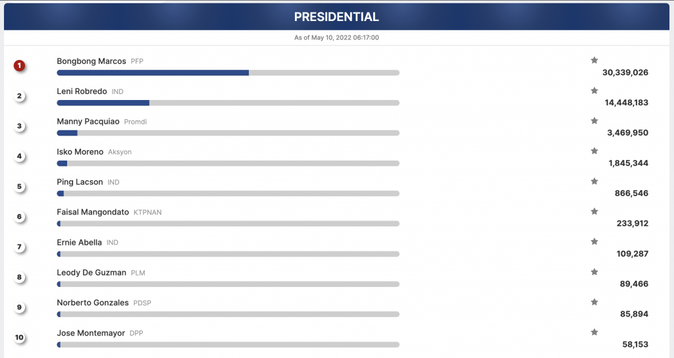Image resolution: width=674 pixels, height=358 pixels.
Task: Click the Aksyon party label
Action: tap(120, 152)
